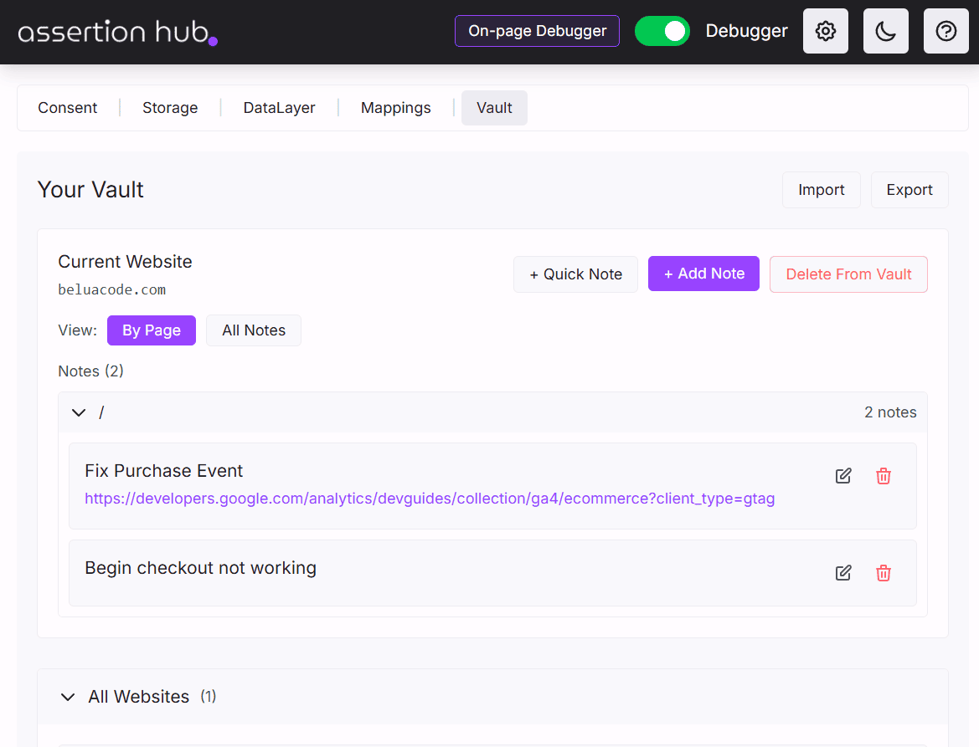Edit the Begin checkout not working note
Screen dimensions: 979x747
843,573
